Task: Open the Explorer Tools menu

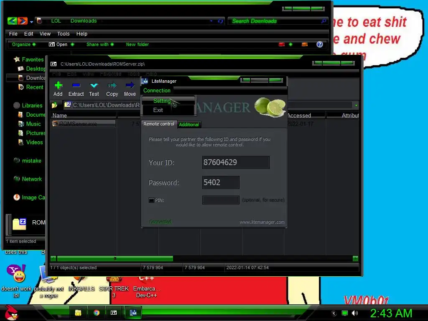Action: pyautogui.click(x=64, y=33)
